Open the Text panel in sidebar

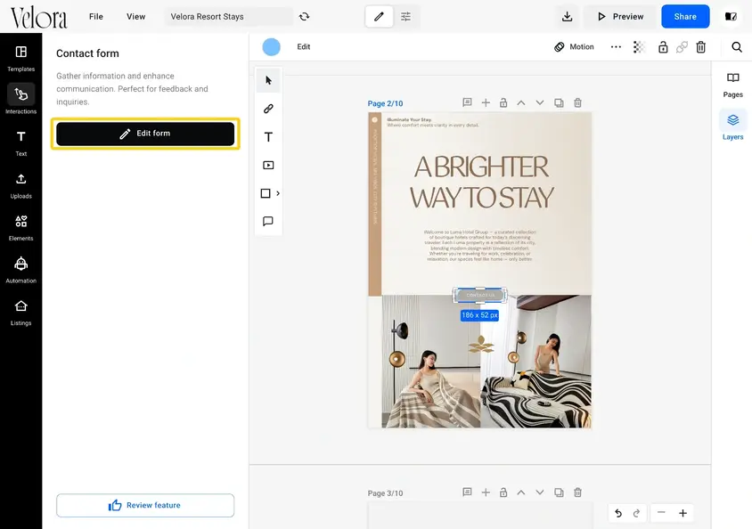[20, 143]
